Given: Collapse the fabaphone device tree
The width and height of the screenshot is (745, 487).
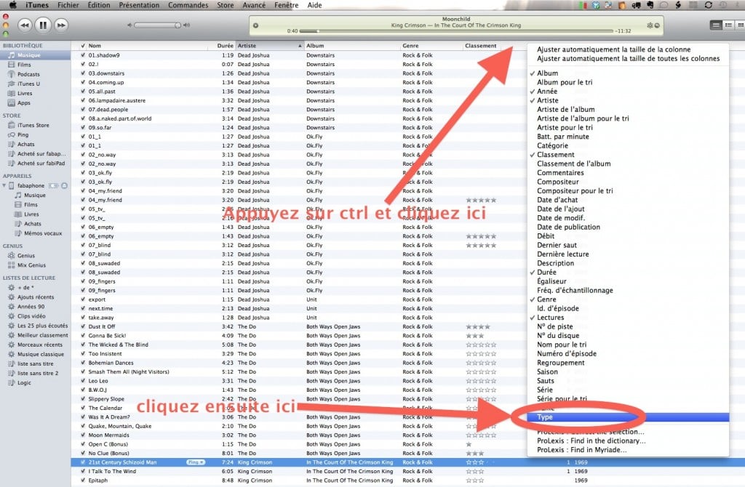Looking at the screenshot, I should 4,185.
